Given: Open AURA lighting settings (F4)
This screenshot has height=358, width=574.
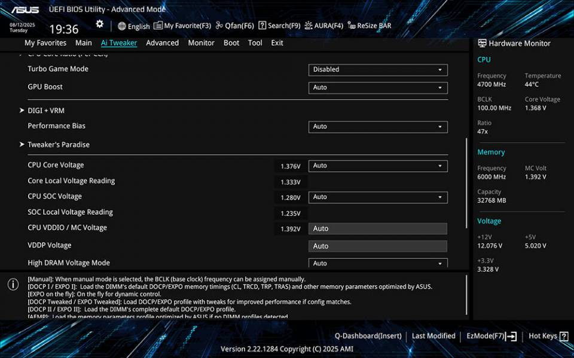Looking at the screenshot, I should (323, 25).
